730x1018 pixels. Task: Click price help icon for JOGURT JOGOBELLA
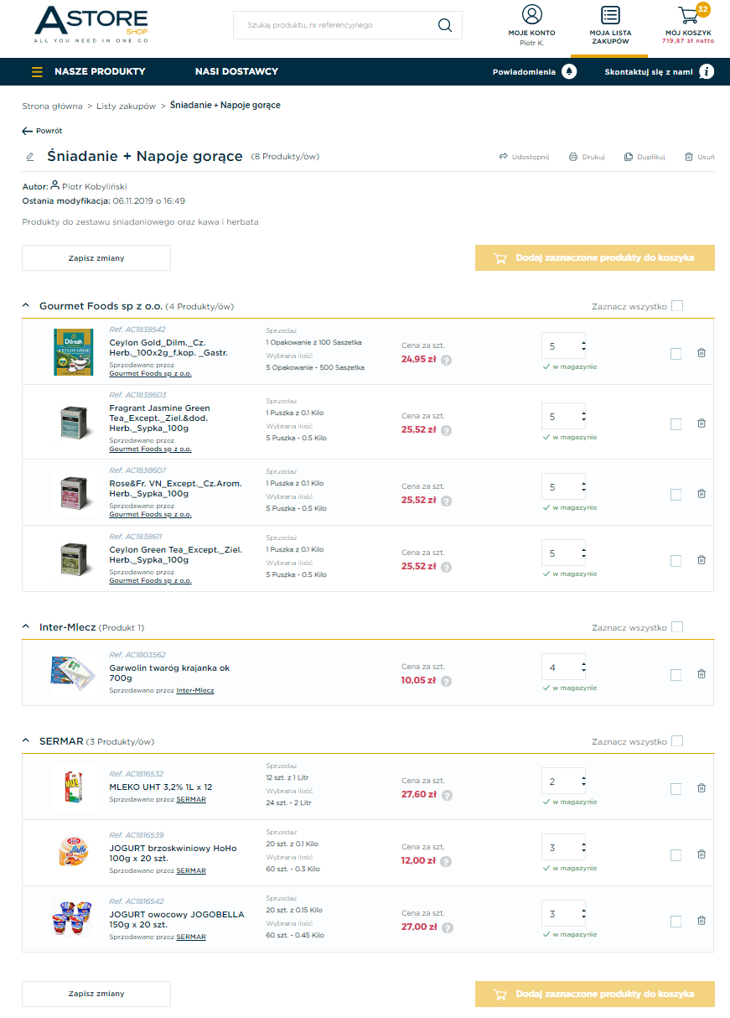tap(447, 927)
